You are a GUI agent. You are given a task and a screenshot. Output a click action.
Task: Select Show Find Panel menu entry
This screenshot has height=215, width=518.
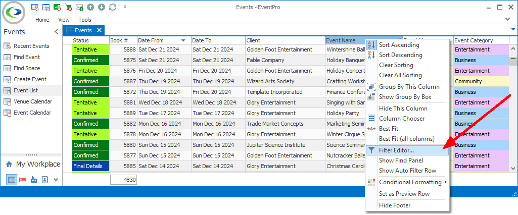point(407,160)
